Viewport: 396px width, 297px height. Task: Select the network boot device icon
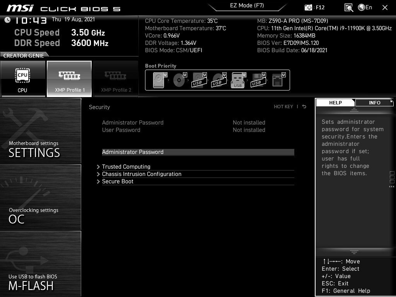[x=278, y=80]
